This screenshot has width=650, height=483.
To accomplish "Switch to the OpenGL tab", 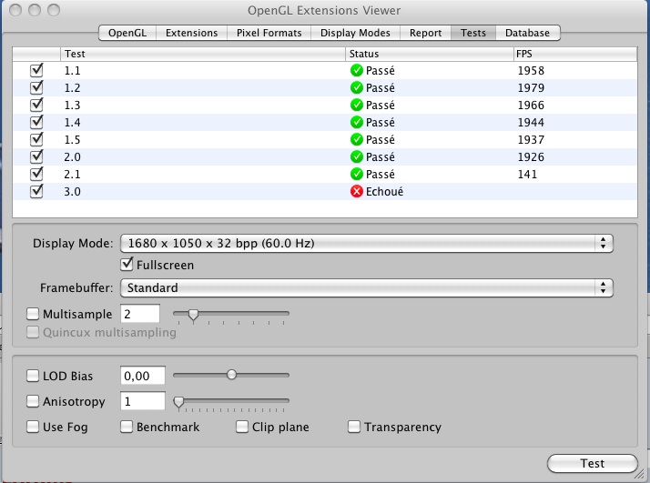I will click(x=127, y=33).
